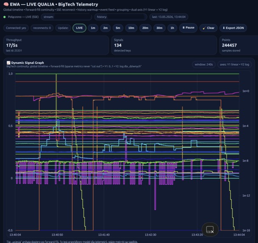This screenshot has width=258, height=243.
Task: Click the -0,5 left axis label
Action: [10, 231]
